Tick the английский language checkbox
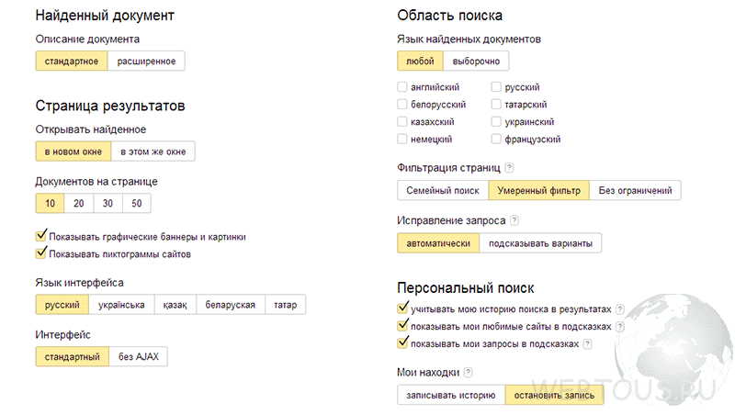 click(x=402, y=86)
